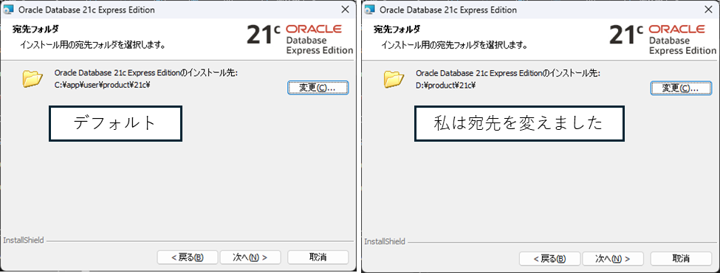Go back with 戻る(B) in the right dialog
Image resolution: width=720 pixels, height=273 pixels.
pos(549,258)
